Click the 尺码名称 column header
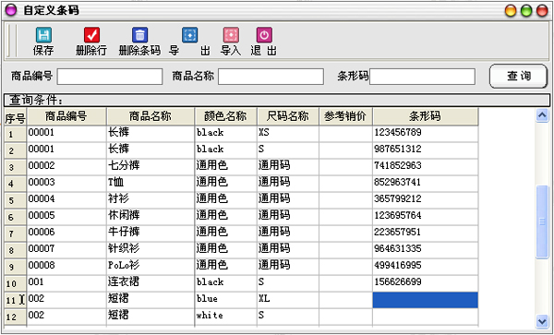 (287, 116)
